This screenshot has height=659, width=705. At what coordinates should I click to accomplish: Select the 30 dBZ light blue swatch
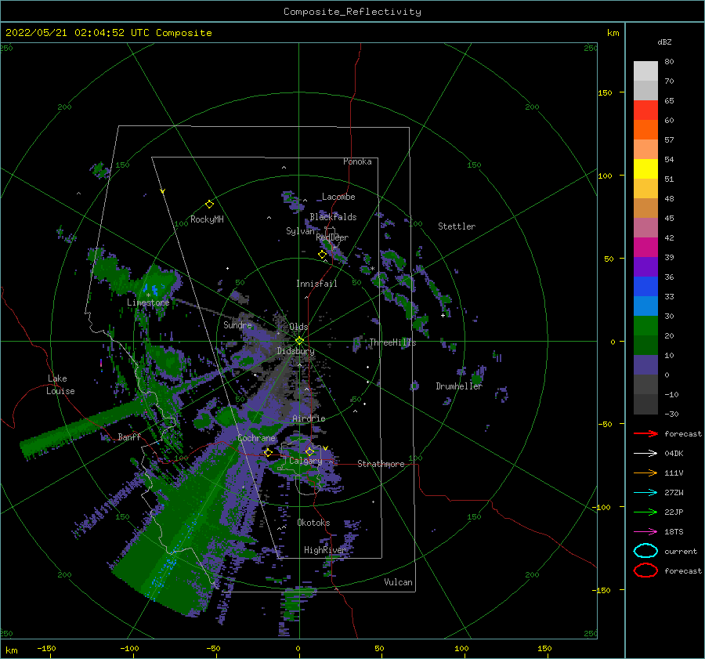click(645, 306)
